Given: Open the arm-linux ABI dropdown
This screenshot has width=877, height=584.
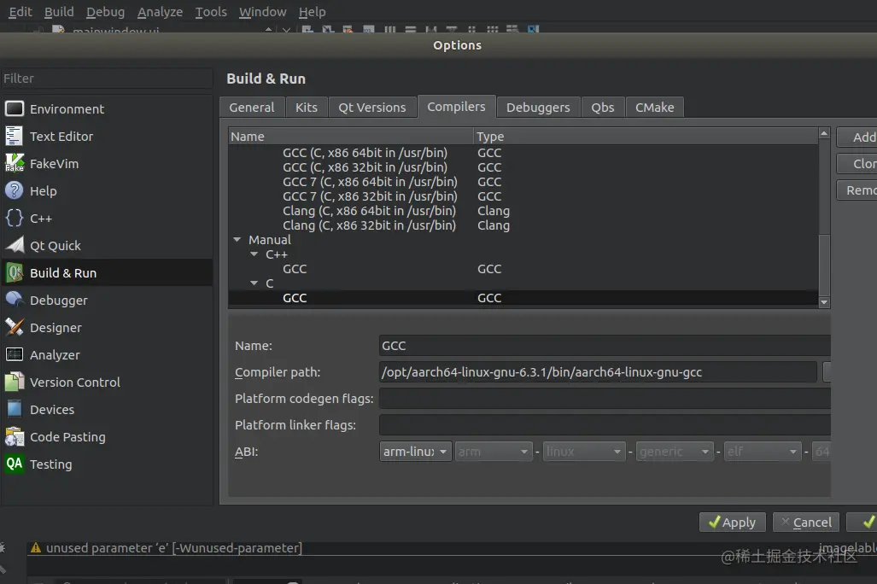Looking at the screenshot, I should point(415,452).
